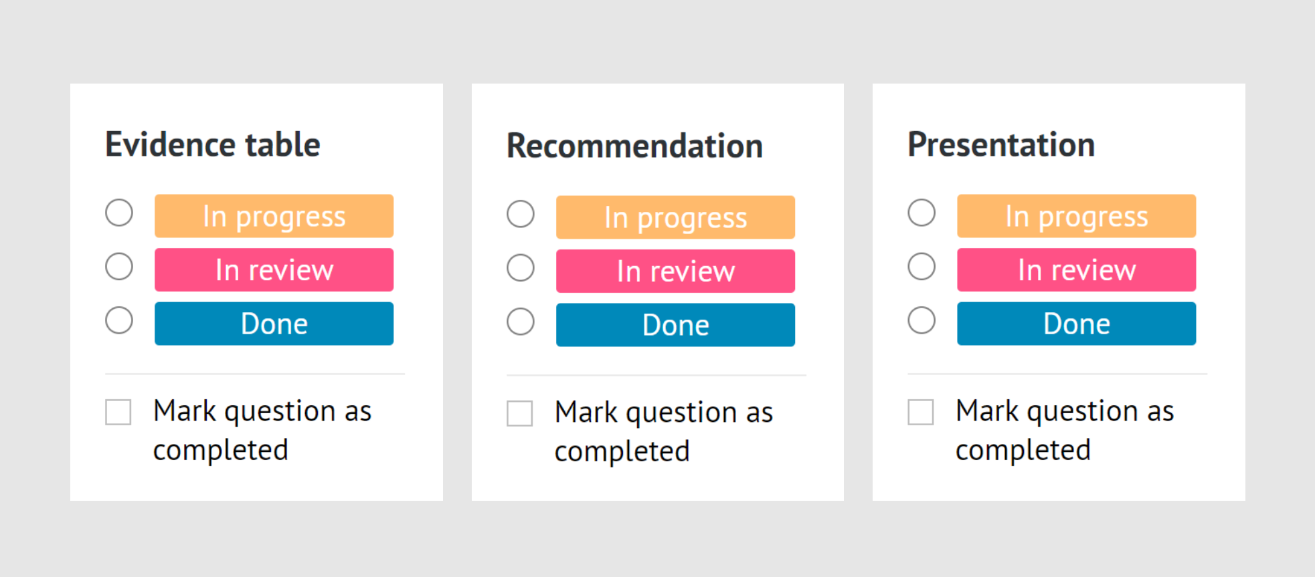Select the In review radio for Presentation
This screenshot has height=577, width=1315.
tap(922, 266)
